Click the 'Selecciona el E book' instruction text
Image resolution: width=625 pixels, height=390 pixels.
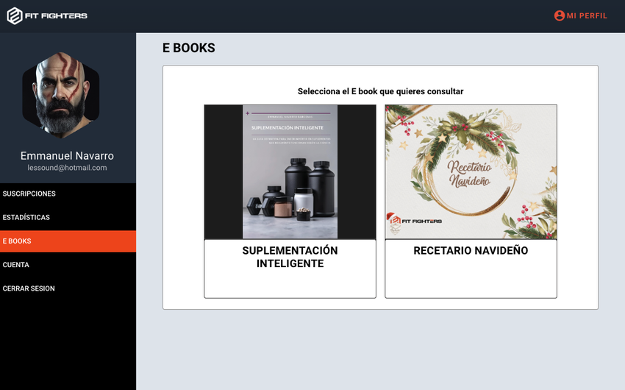tap(380, 91)
